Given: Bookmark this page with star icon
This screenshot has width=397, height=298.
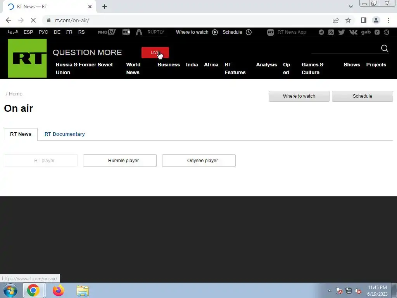Looking at the screenshot, I should coord(348,20).
